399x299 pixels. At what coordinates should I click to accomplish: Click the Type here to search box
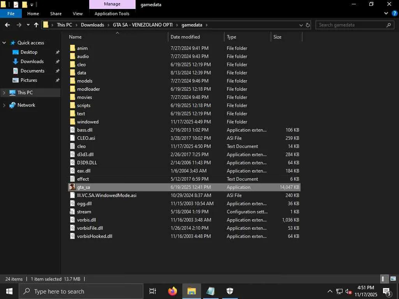coord(81,291)
